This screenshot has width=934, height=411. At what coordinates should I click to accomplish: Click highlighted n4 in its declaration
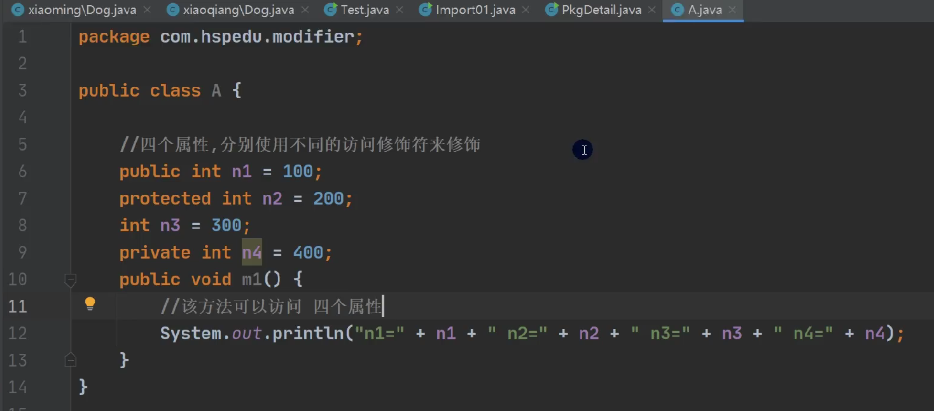252,253
